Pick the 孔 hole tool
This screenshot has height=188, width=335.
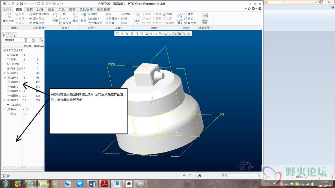[108, 14]
